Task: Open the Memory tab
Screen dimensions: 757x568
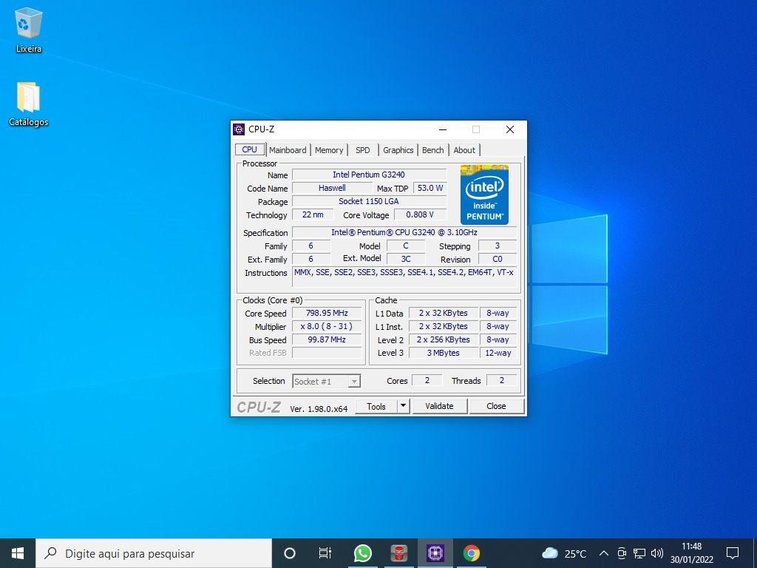Action: pyautogui.click(x=329, y=150)
